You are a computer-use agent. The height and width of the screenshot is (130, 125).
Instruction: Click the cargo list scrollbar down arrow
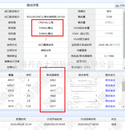coord(124,107)
